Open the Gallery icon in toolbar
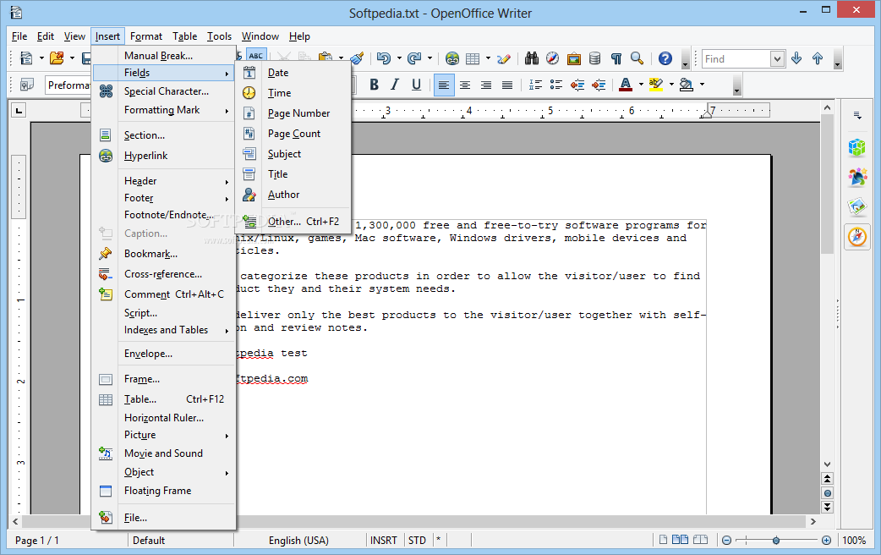Screen dimensions: 881x555 pos(573,58)
